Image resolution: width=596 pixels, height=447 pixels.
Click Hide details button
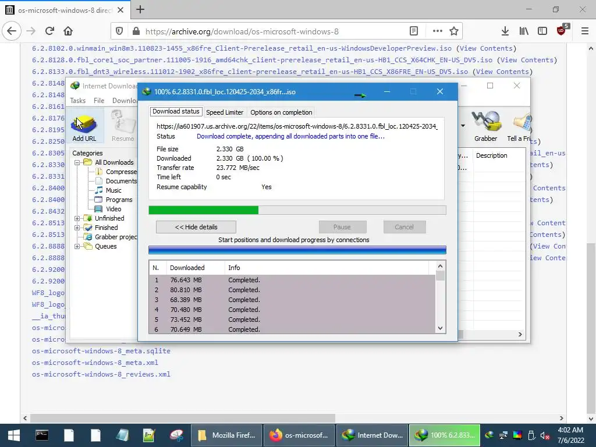coord(196,227)
